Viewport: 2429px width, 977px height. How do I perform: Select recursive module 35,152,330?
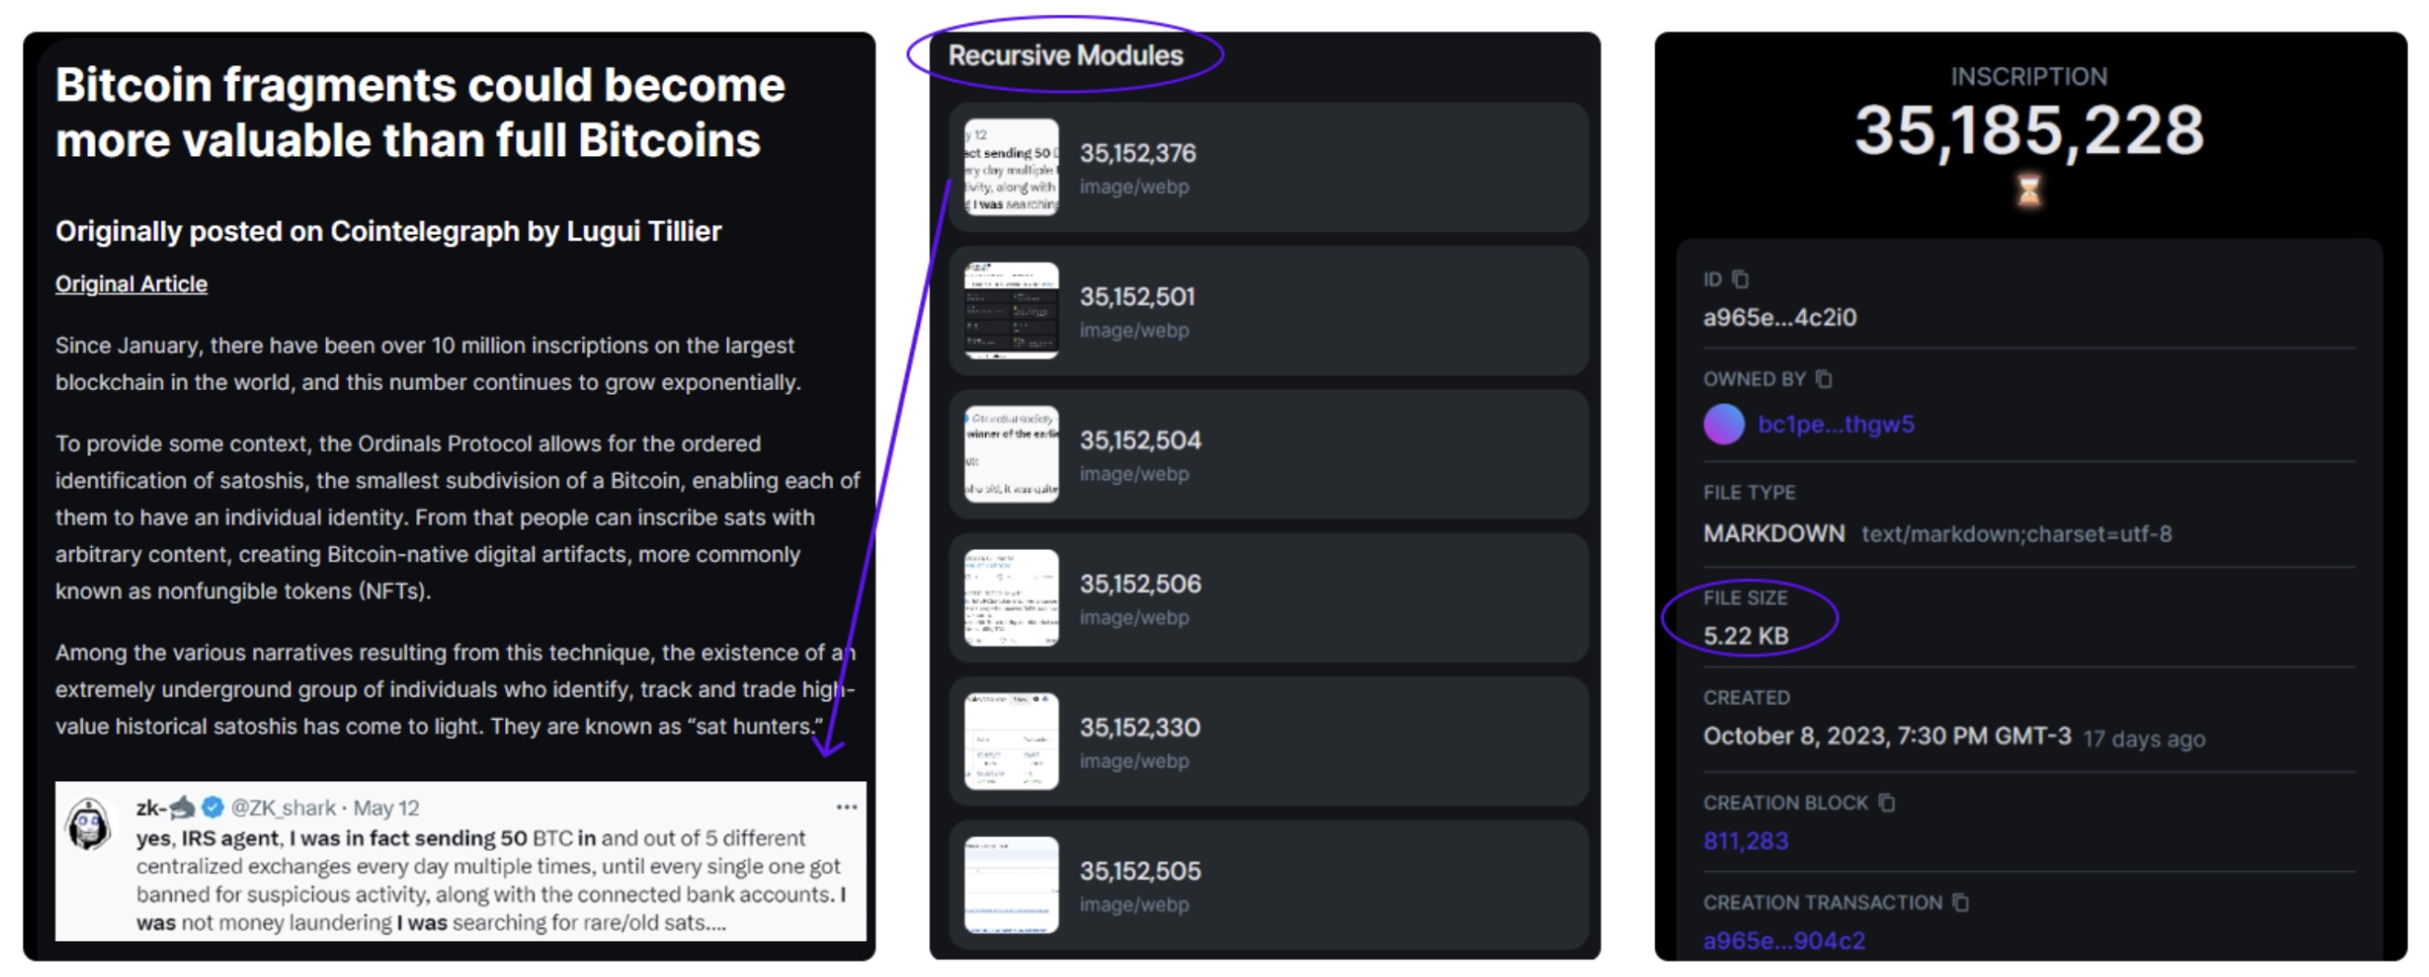1268,741
